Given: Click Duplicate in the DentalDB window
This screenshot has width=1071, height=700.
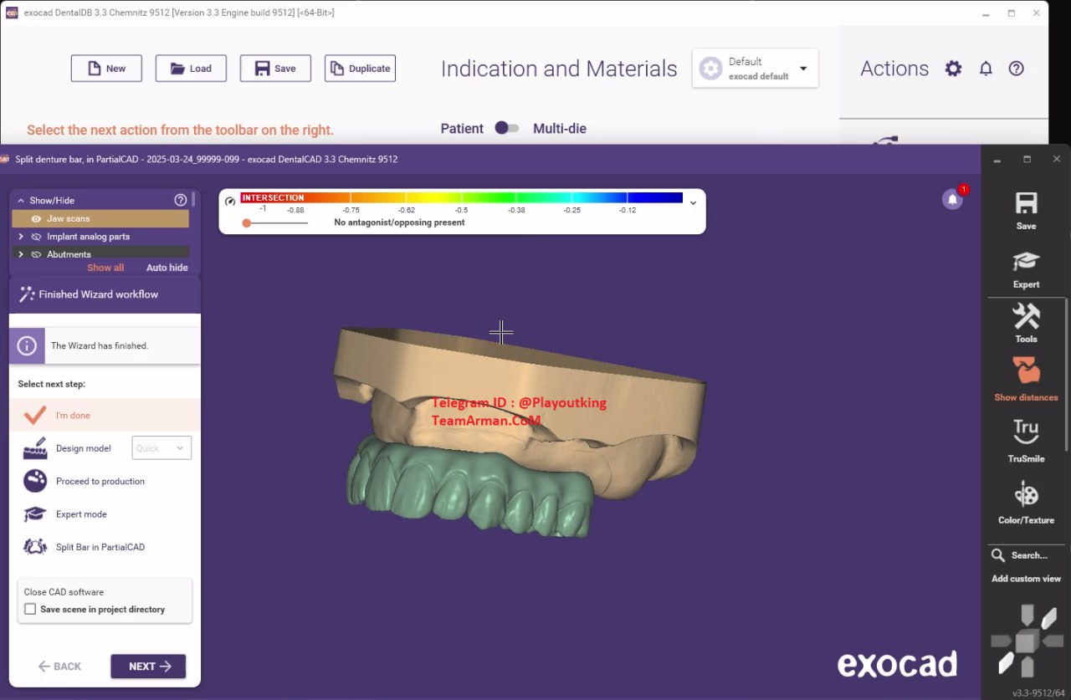Looking at the screenshot, I should pyautogui.click(x=360, y=69).
